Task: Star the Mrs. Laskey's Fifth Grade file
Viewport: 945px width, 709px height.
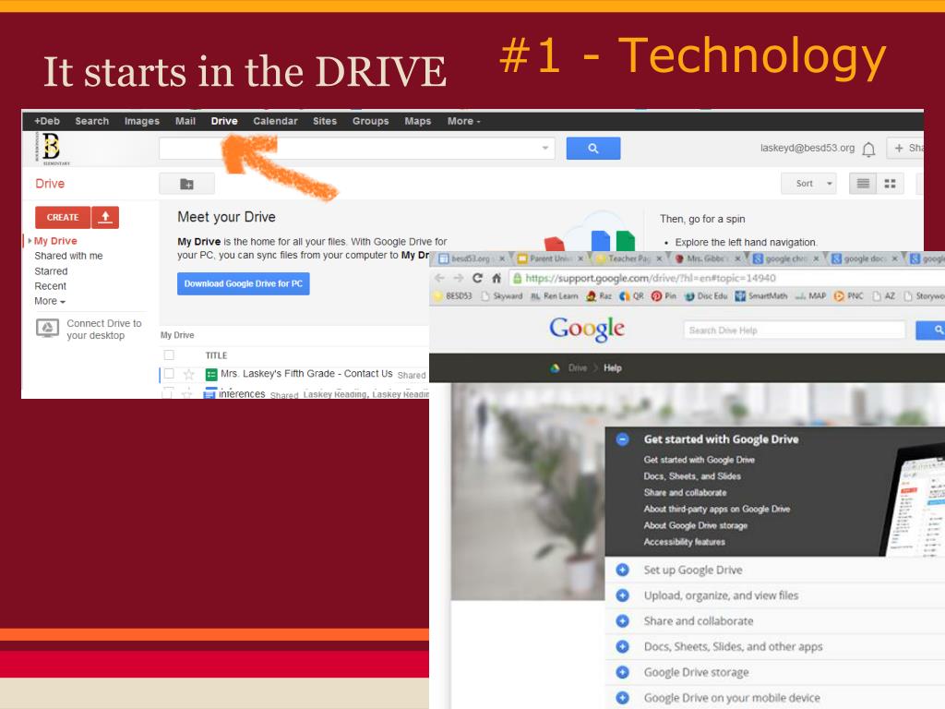Action: pyautogui.click(x=188, y=375)
